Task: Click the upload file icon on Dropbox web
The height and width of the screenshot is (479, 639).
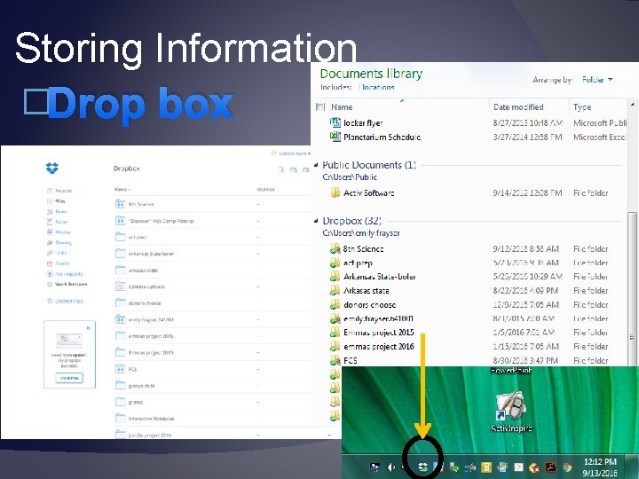Action: 281,169
